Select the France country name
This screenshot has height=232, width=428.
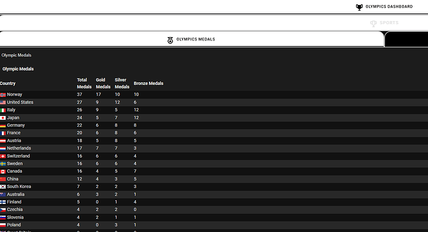[14, 133]
